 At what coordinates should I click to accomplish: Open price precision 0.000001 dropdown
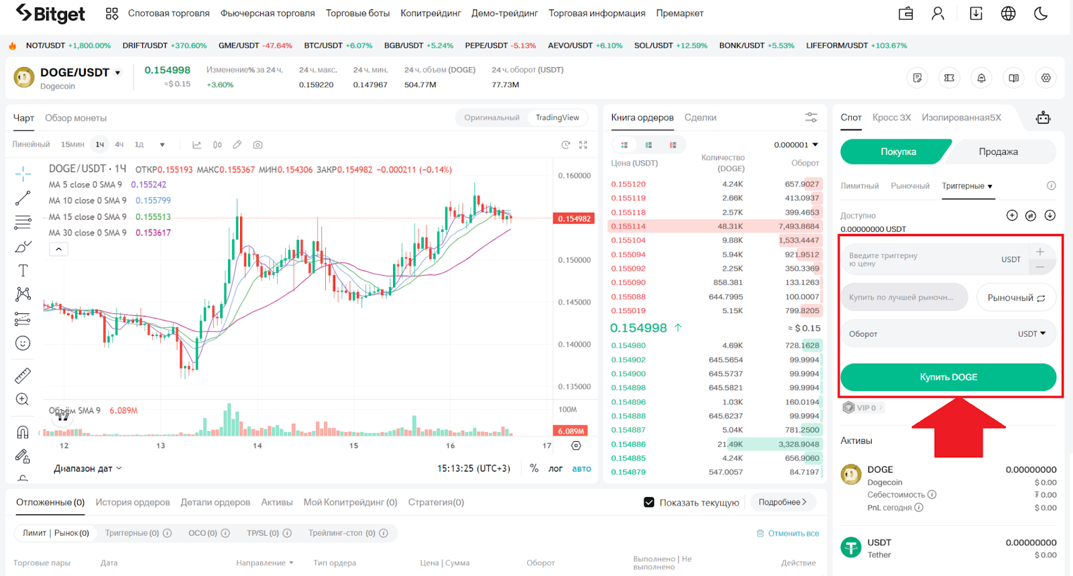coord(796,145)
